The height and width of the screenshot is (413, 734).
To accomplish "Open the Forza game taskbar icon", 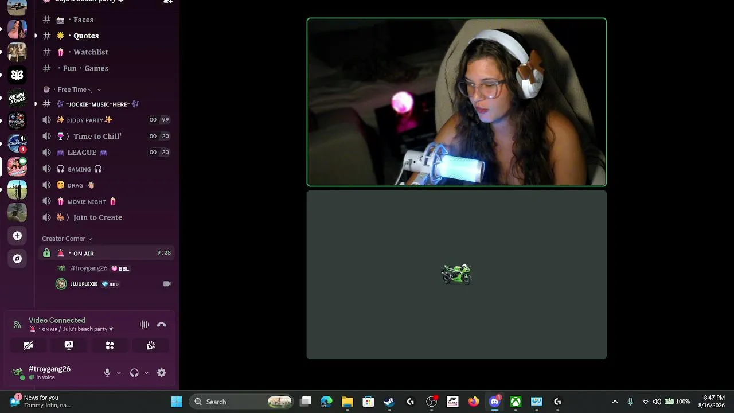I will [452, 402].
